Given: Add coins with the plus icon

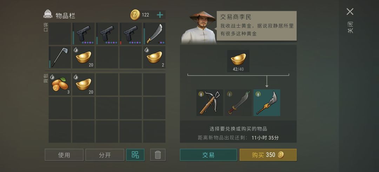Looking at the screenshot, I should click(160, 15).
